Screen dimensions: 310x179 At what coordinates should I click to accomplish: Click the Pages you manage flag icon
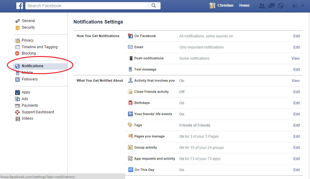click(130, 136)
